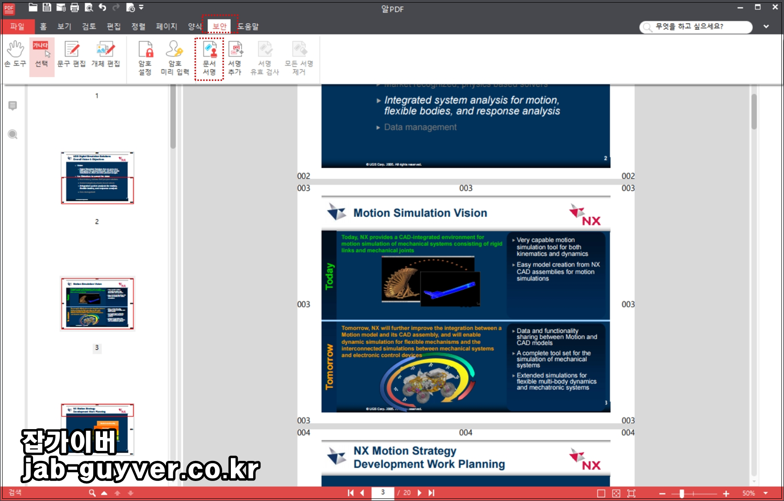Undo last action arrow icon
Screen dimensions: 784x501
(102, 7)
